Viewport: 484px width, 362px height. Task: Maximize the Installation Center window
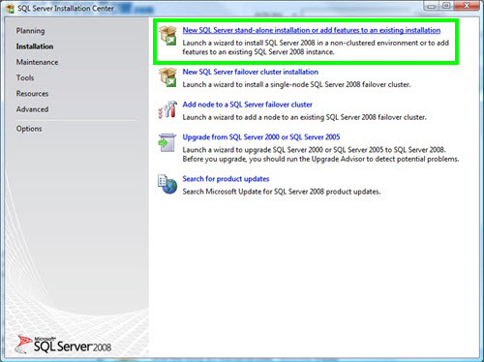pyautogui.click(x=446, y=6)
